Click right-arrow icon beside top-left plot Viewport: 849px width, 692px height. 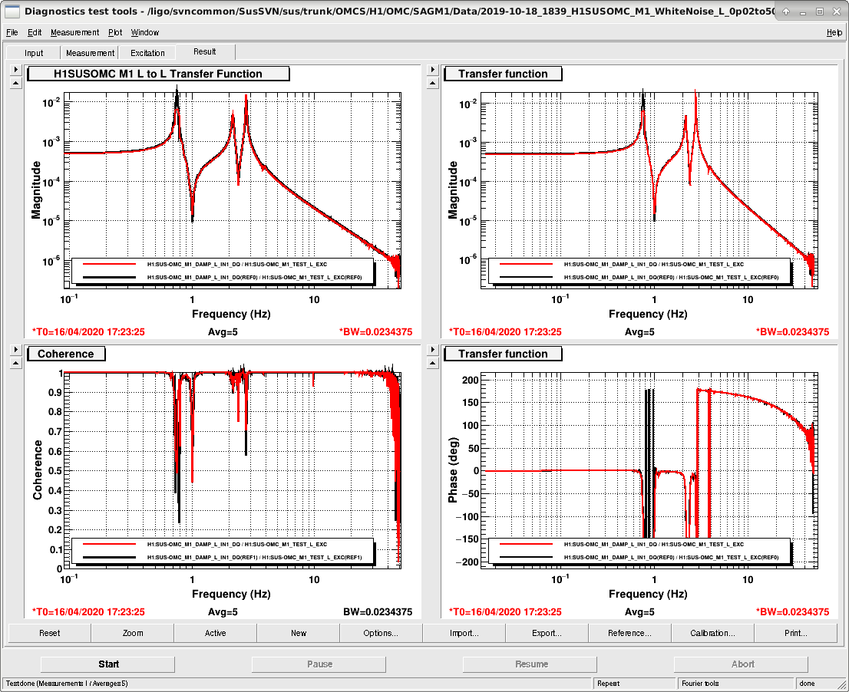pyautogui.click(x=15, y=69)
